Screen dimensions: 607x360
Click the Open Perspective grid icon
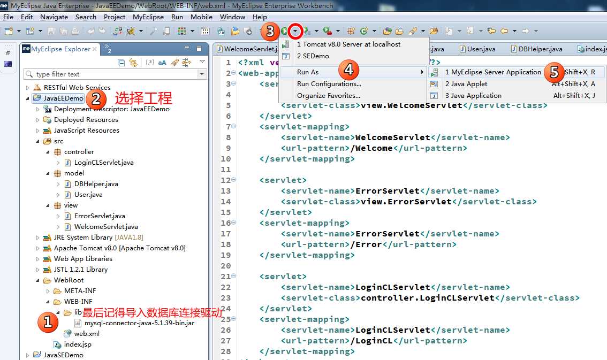point(181,31)
